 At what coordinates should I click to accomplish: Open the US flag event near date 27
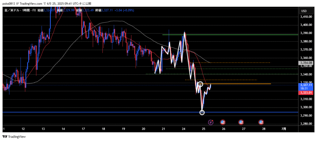pyautogui.click(x=241, y=122)
